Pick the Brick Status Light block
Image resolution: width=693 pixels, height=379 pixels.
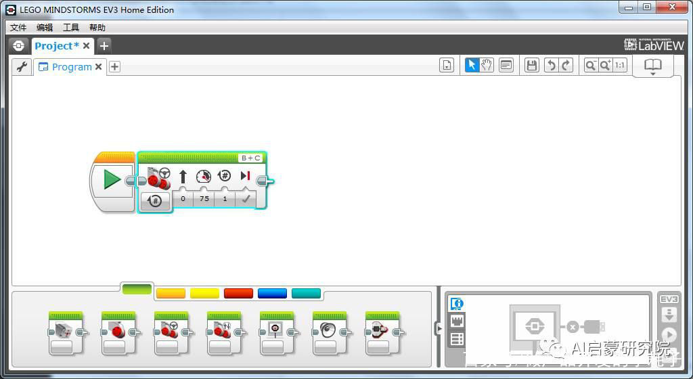(383, 333)
